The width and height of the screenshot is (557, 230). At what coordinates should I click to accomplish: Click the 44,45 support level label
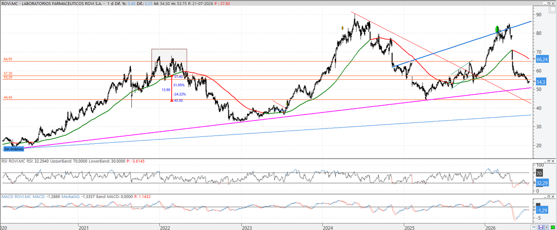point(7,97)
